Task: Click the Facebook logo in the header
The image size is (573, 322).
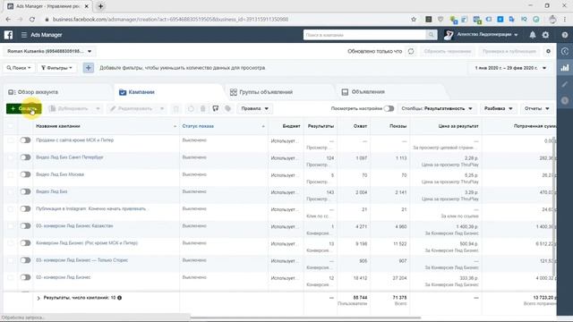Action: coord(8,35)
